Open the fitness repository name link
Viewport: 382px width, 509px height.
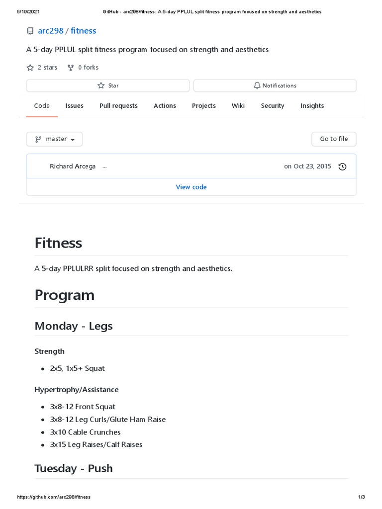pos(84,31)
